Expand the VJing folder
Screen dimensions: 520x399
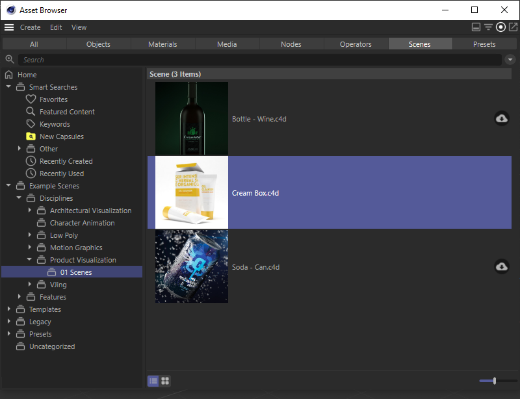[x=29, y=284]
